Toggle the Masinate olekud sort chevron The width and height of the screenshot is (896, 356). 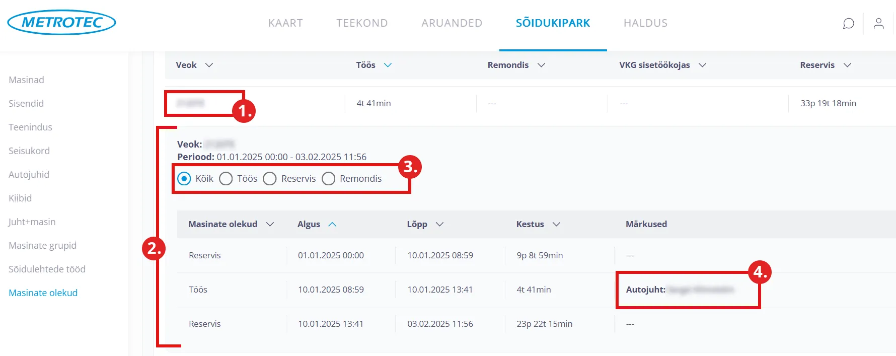[x=270, y=224]
